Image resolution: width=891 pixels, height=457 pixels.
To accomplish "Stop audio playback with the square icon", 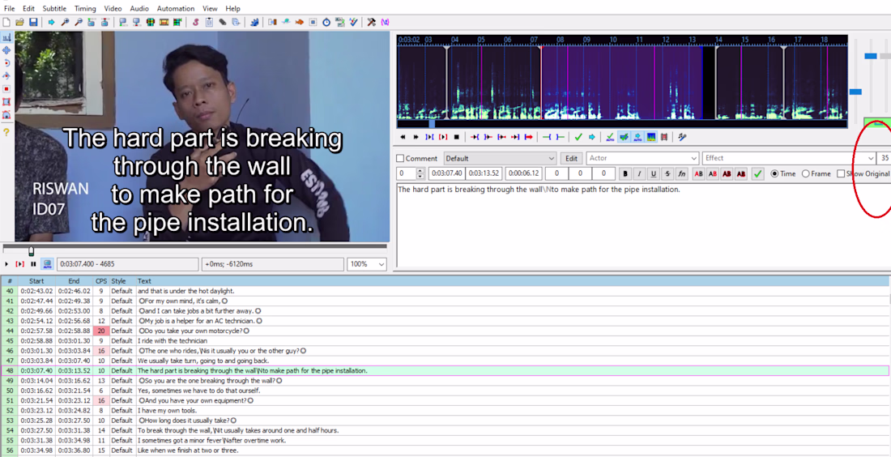I will click(456, 137).
